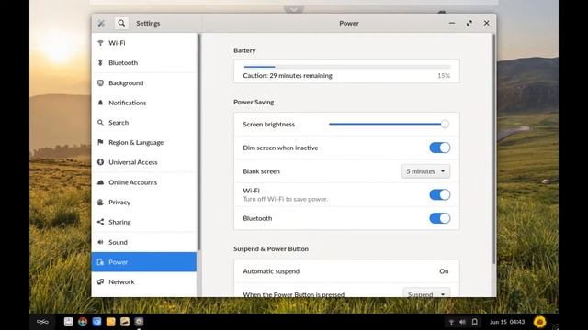Select the Power sidebar item
The height and width of the screenshot is (330, 588).
tap(143, 262)
